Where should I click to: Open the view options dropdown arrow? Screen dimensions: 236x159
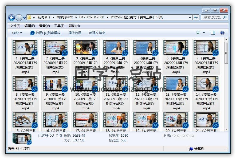(204, 33)
